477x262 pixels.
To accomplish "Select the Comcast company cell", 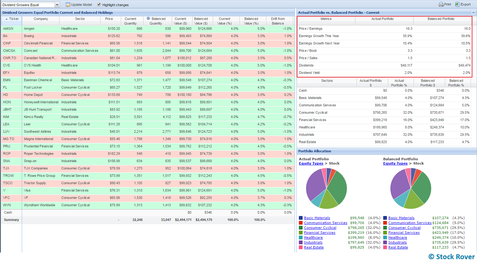I will point(41,51).
